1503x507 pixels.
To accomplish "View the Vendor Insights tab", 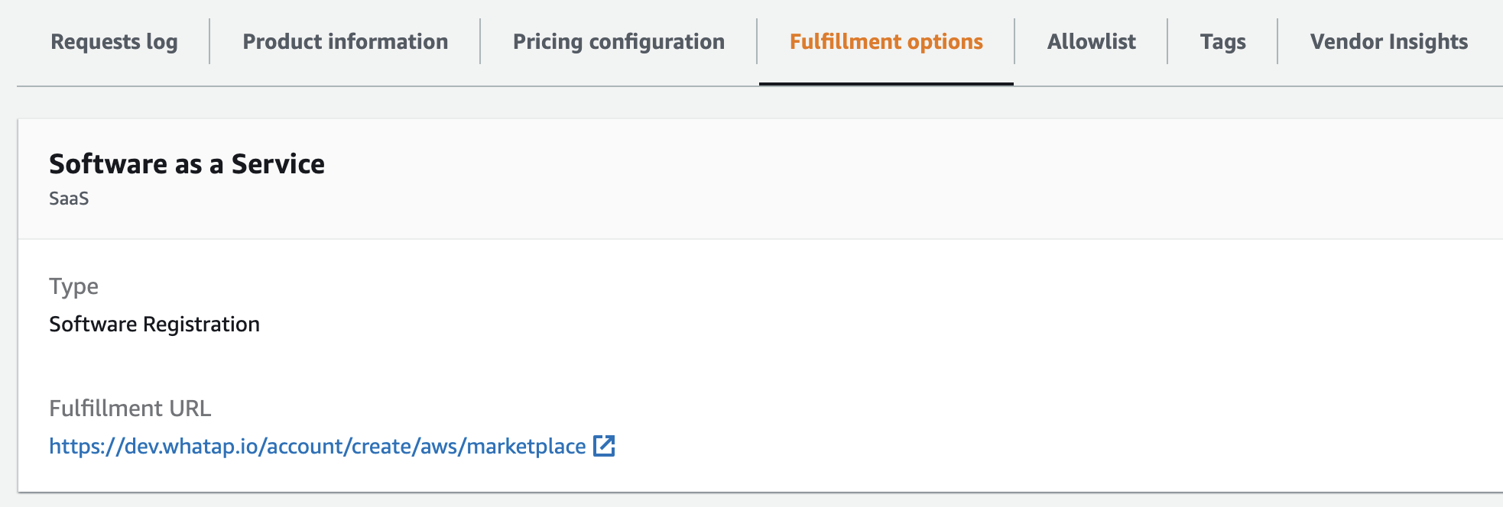I will 1388,42.
